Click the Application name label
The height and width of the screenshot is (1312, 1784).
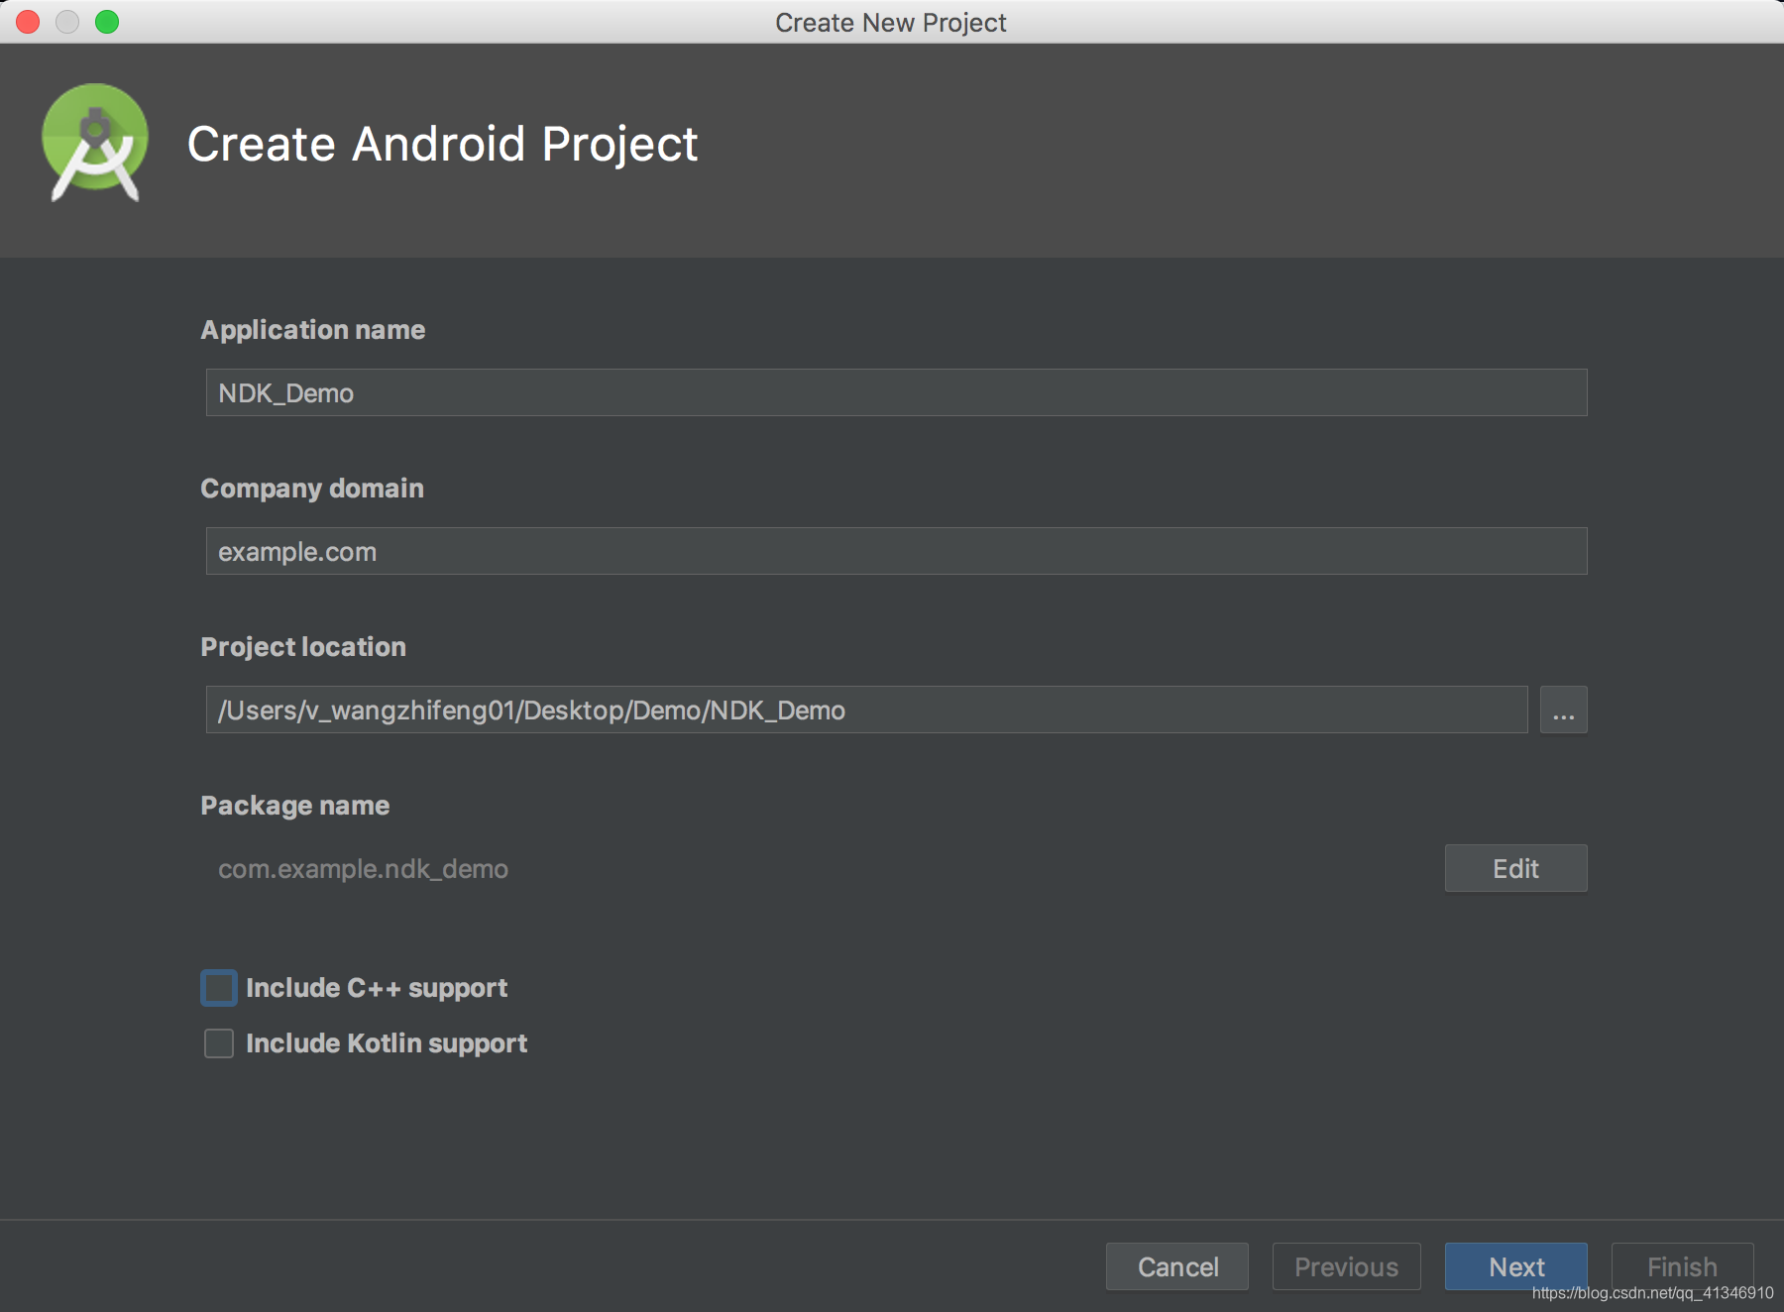coord(313,330)
